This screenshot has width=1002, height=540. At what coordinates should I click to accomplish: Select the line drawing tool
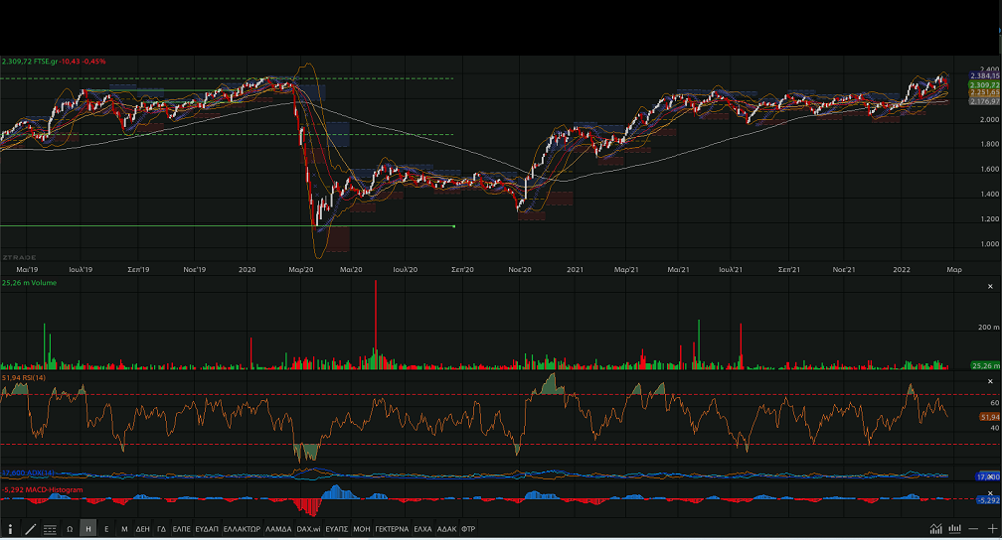click(x=30, y=529)
